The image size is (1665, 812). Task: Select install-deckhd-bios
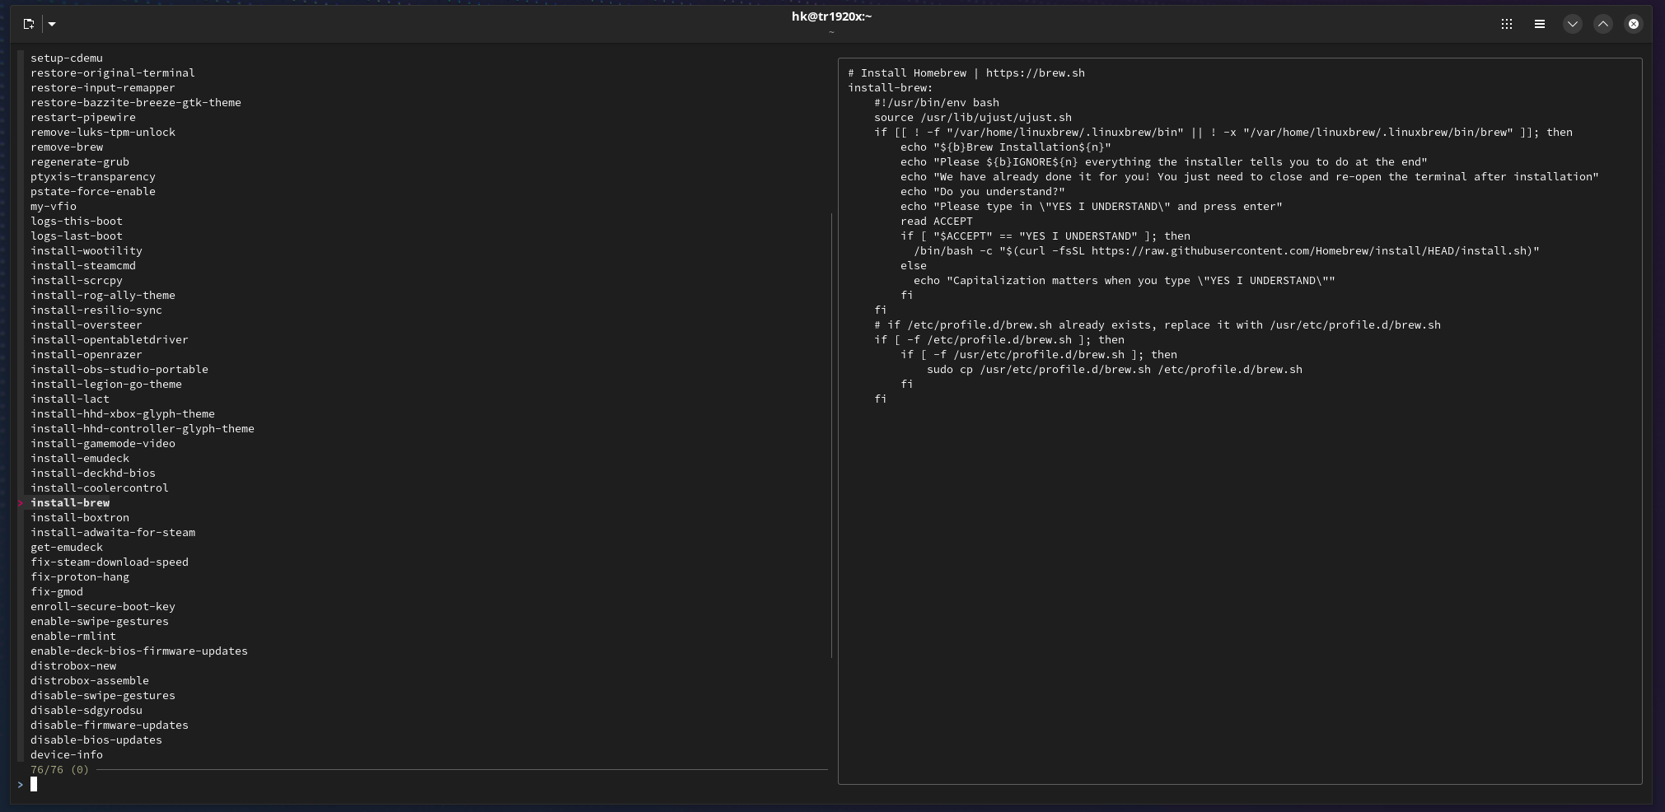pyautogui.click(x=93, y=474)
